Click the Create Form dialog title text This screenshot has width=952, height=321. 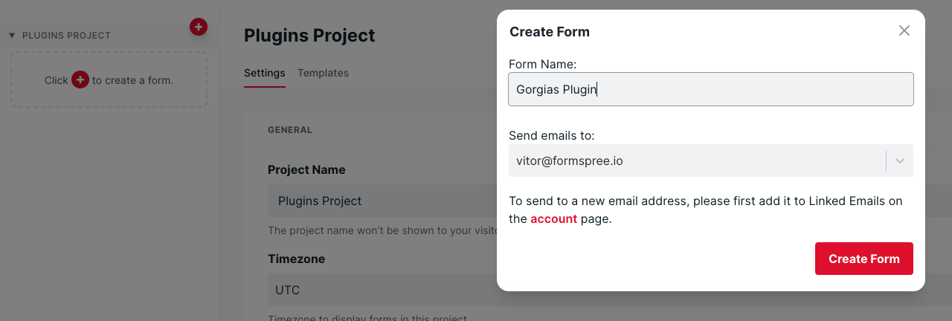(x=549, y=32)
